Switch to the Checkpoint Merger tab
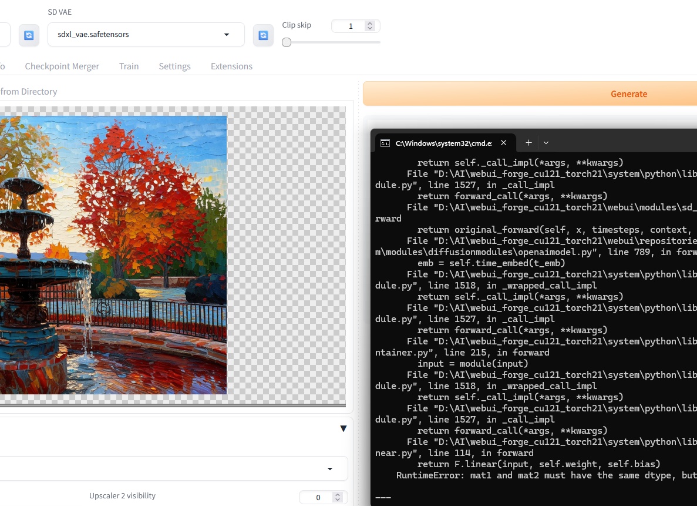 62,66
